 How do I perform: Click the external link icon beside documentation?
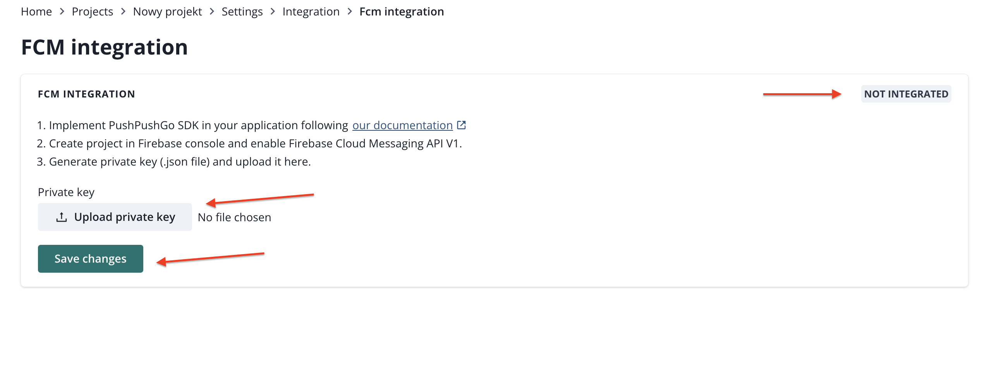coord(461,125)
